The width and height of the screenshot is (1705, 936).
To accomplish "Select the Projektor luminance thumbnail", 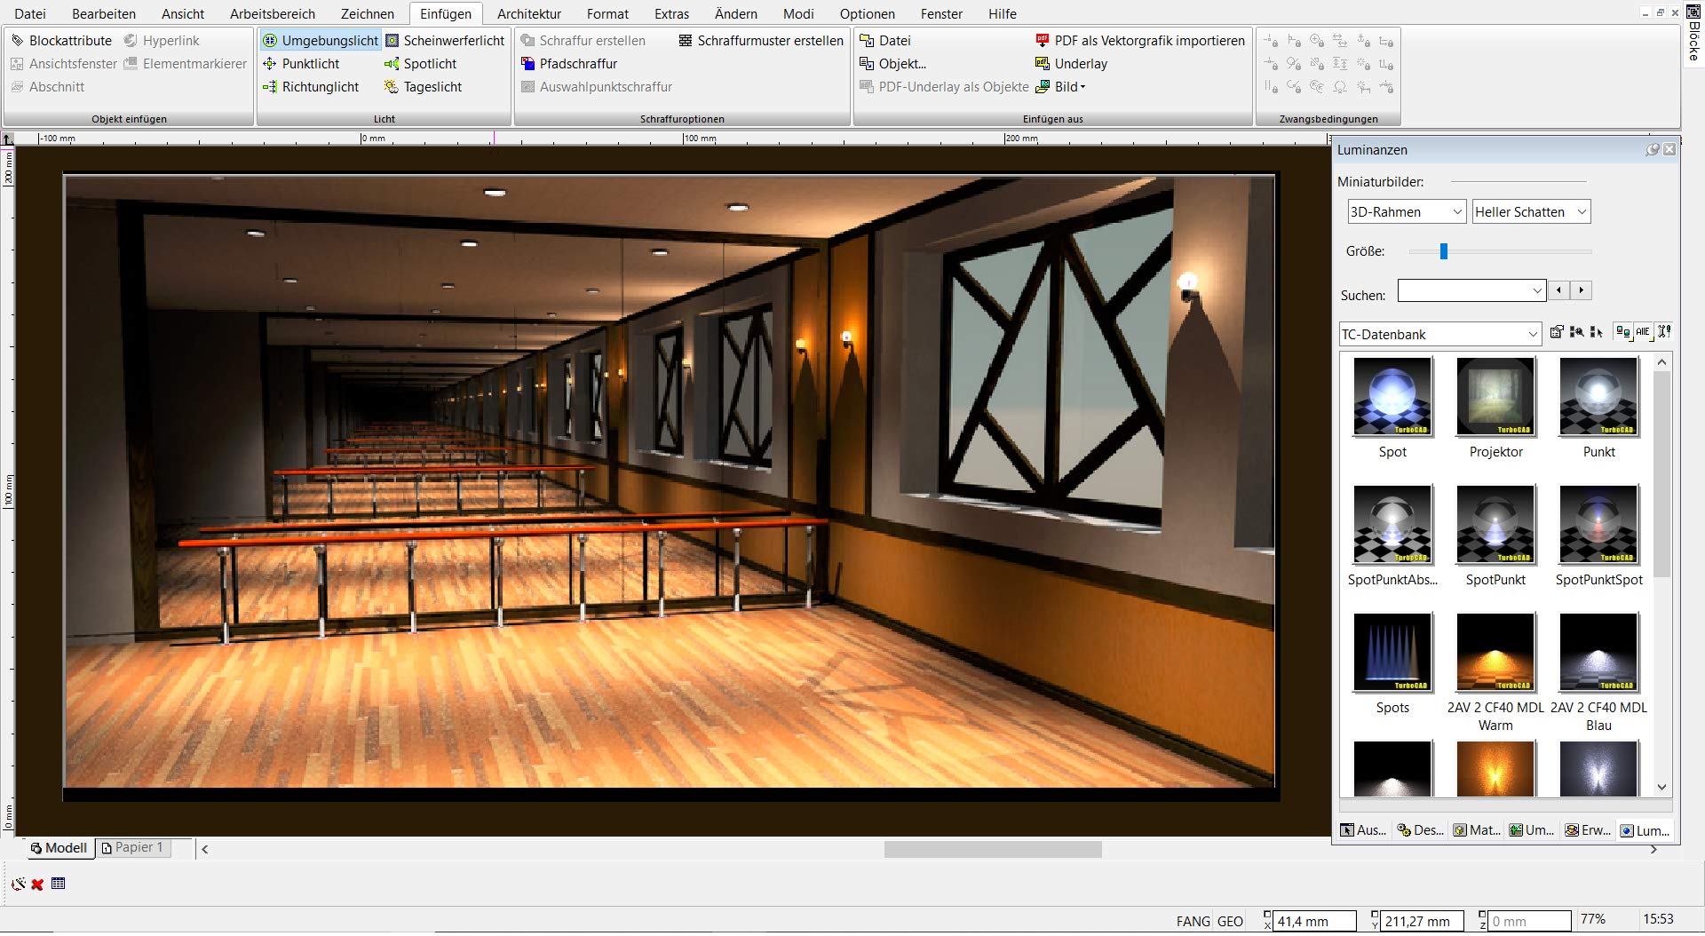I will [1495, 409].
